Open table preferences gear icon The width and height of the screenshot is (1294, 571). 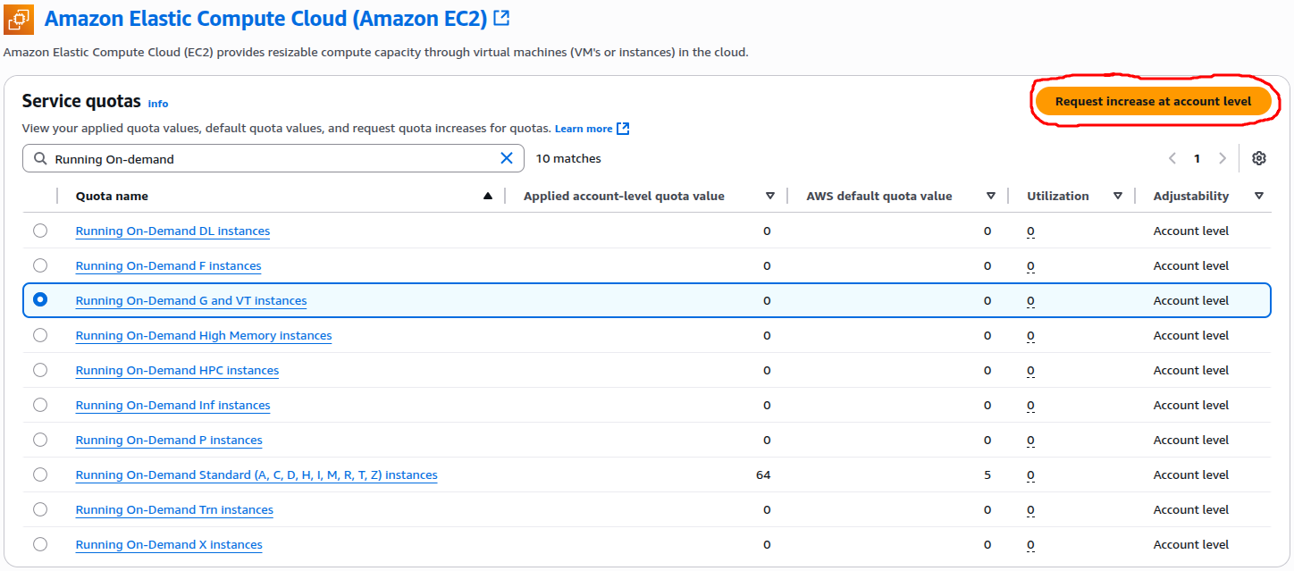(x=1259, y=158)
